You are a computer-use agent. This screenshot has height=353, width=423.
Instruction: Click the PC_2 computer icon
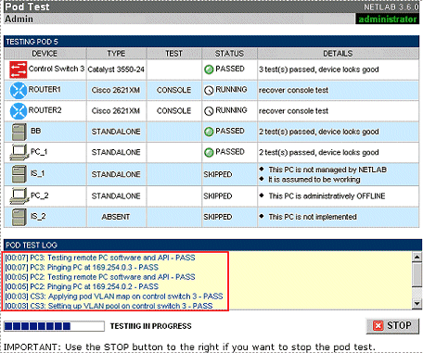click(x=19, y=196)
